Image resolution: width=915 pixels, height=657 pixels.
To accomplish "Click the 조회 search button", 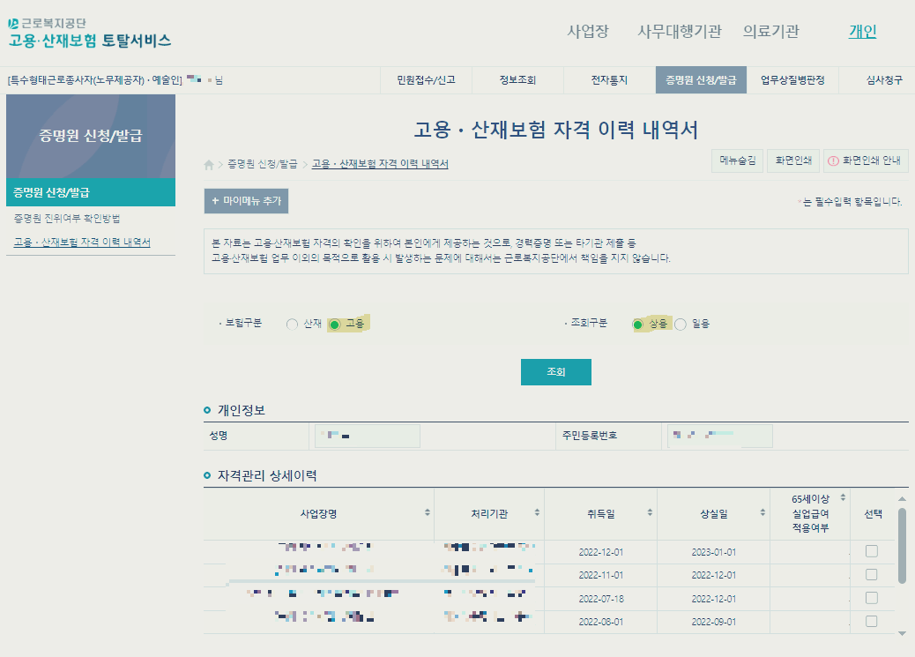I will [x=556, y=372].
